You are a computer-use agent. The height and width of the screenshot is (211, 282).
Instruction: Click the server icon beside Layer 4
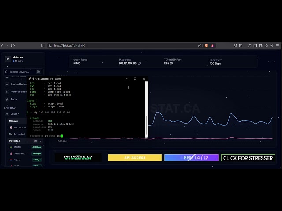tap(7, 114)
